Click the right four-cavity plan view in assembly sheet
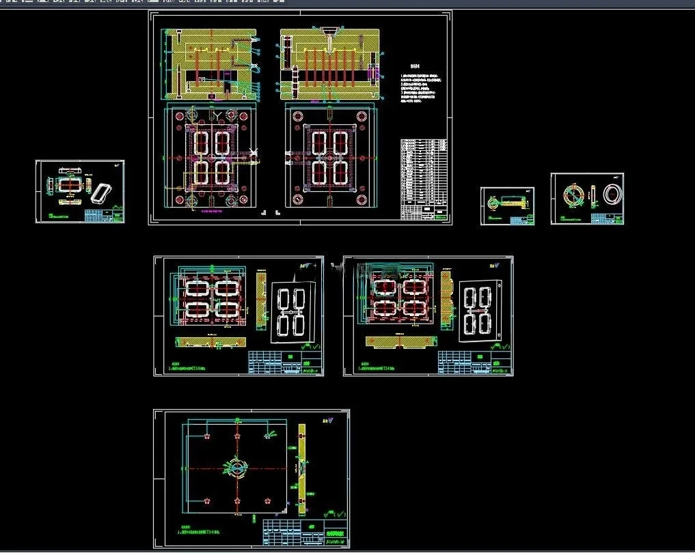Image resolution: width=695 pixels, height=553 pixels. coord(330,156)
